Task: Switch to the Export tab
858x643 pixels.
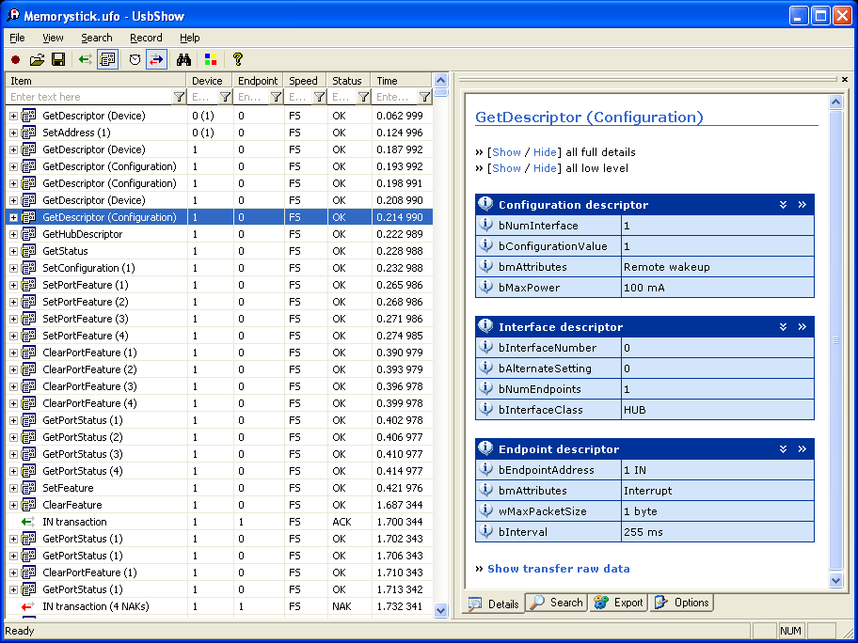Action: click(619, 603)
